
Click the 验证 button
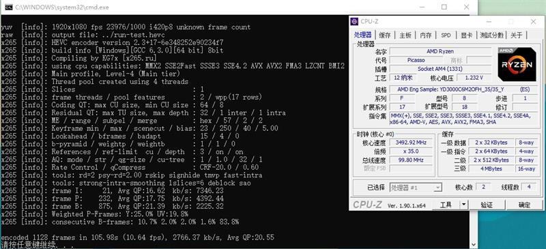click(x=487, y=205)
